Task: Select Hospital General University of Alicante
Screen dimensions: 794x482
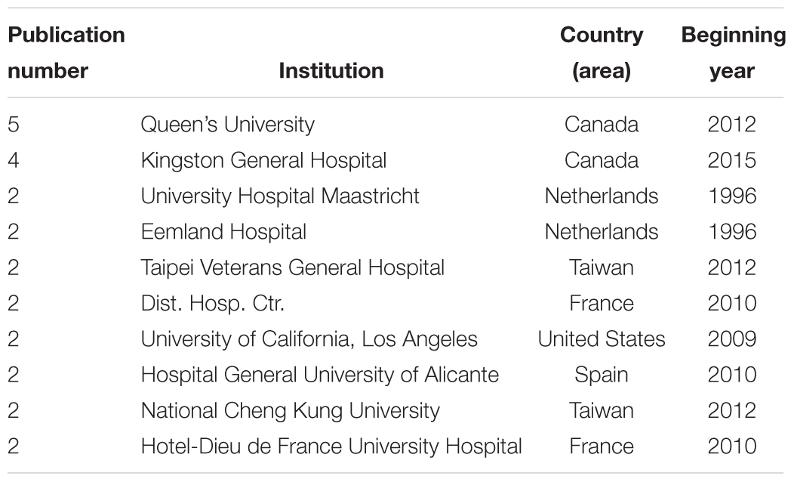Action: click(319, 375)
